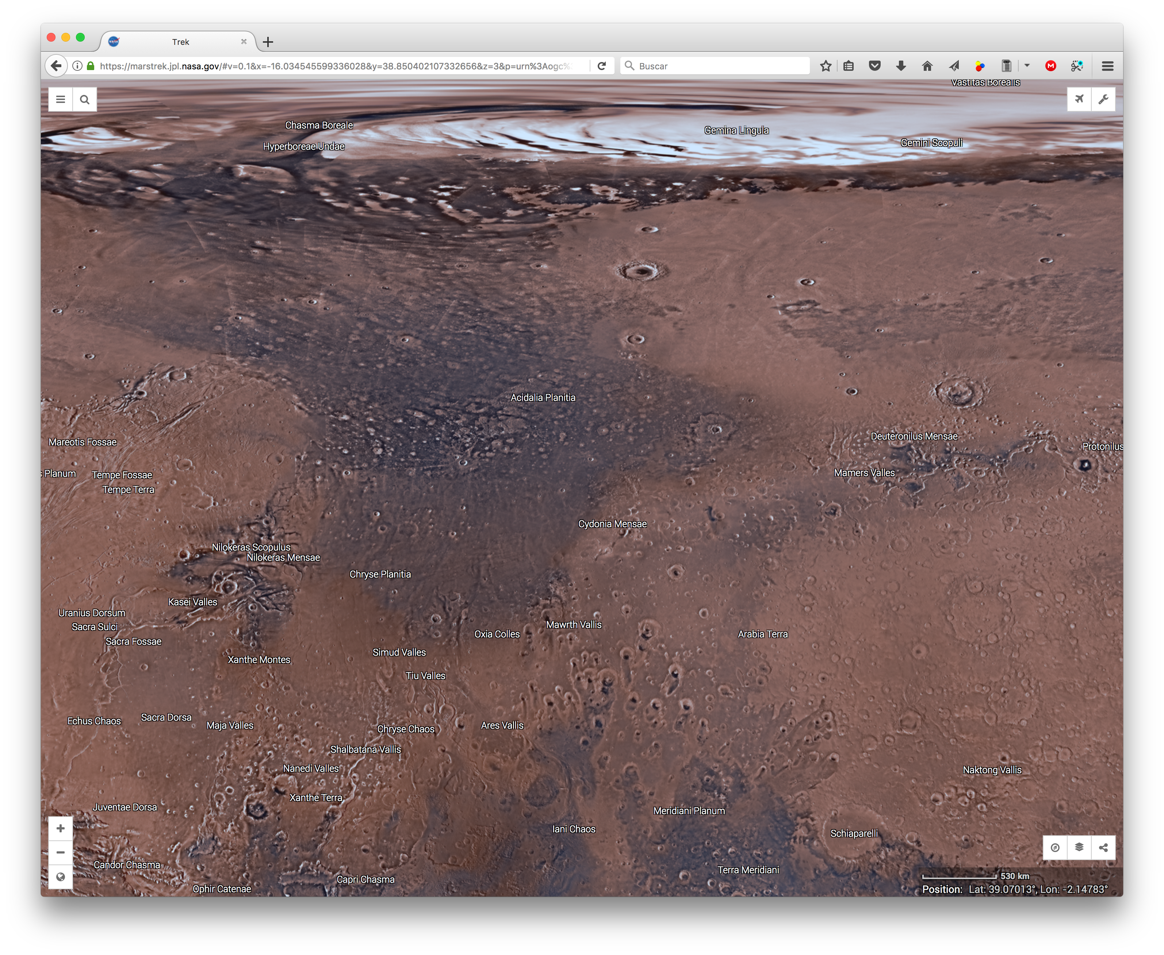This screenshot has height=955, width=1164.
Task: Select the Deuteronilus Mensae label
Action: 914,436
